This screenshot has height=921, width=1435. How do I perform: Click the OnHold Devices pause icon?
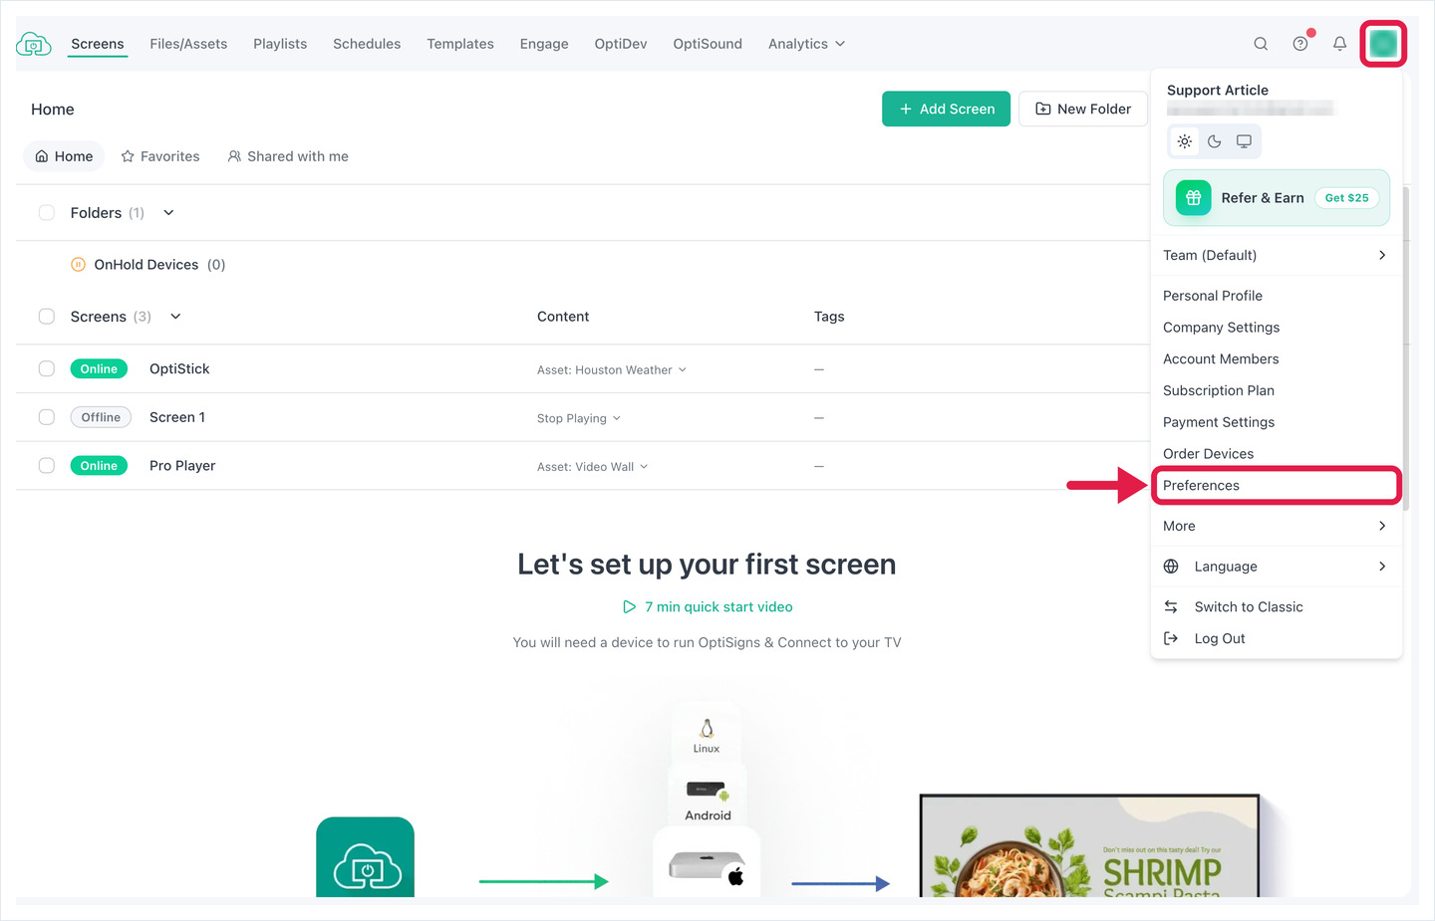pyautogui.click(x=78, y=265)
